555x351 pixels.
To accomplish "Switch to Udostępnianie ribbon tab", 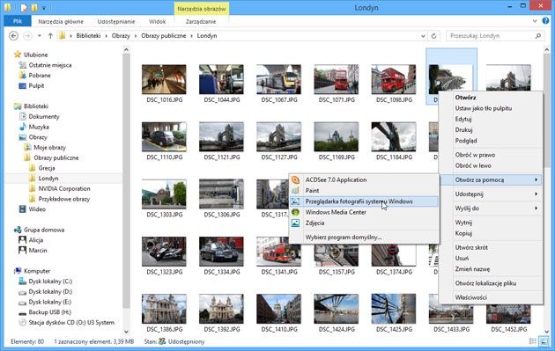I will pos(116,22).
